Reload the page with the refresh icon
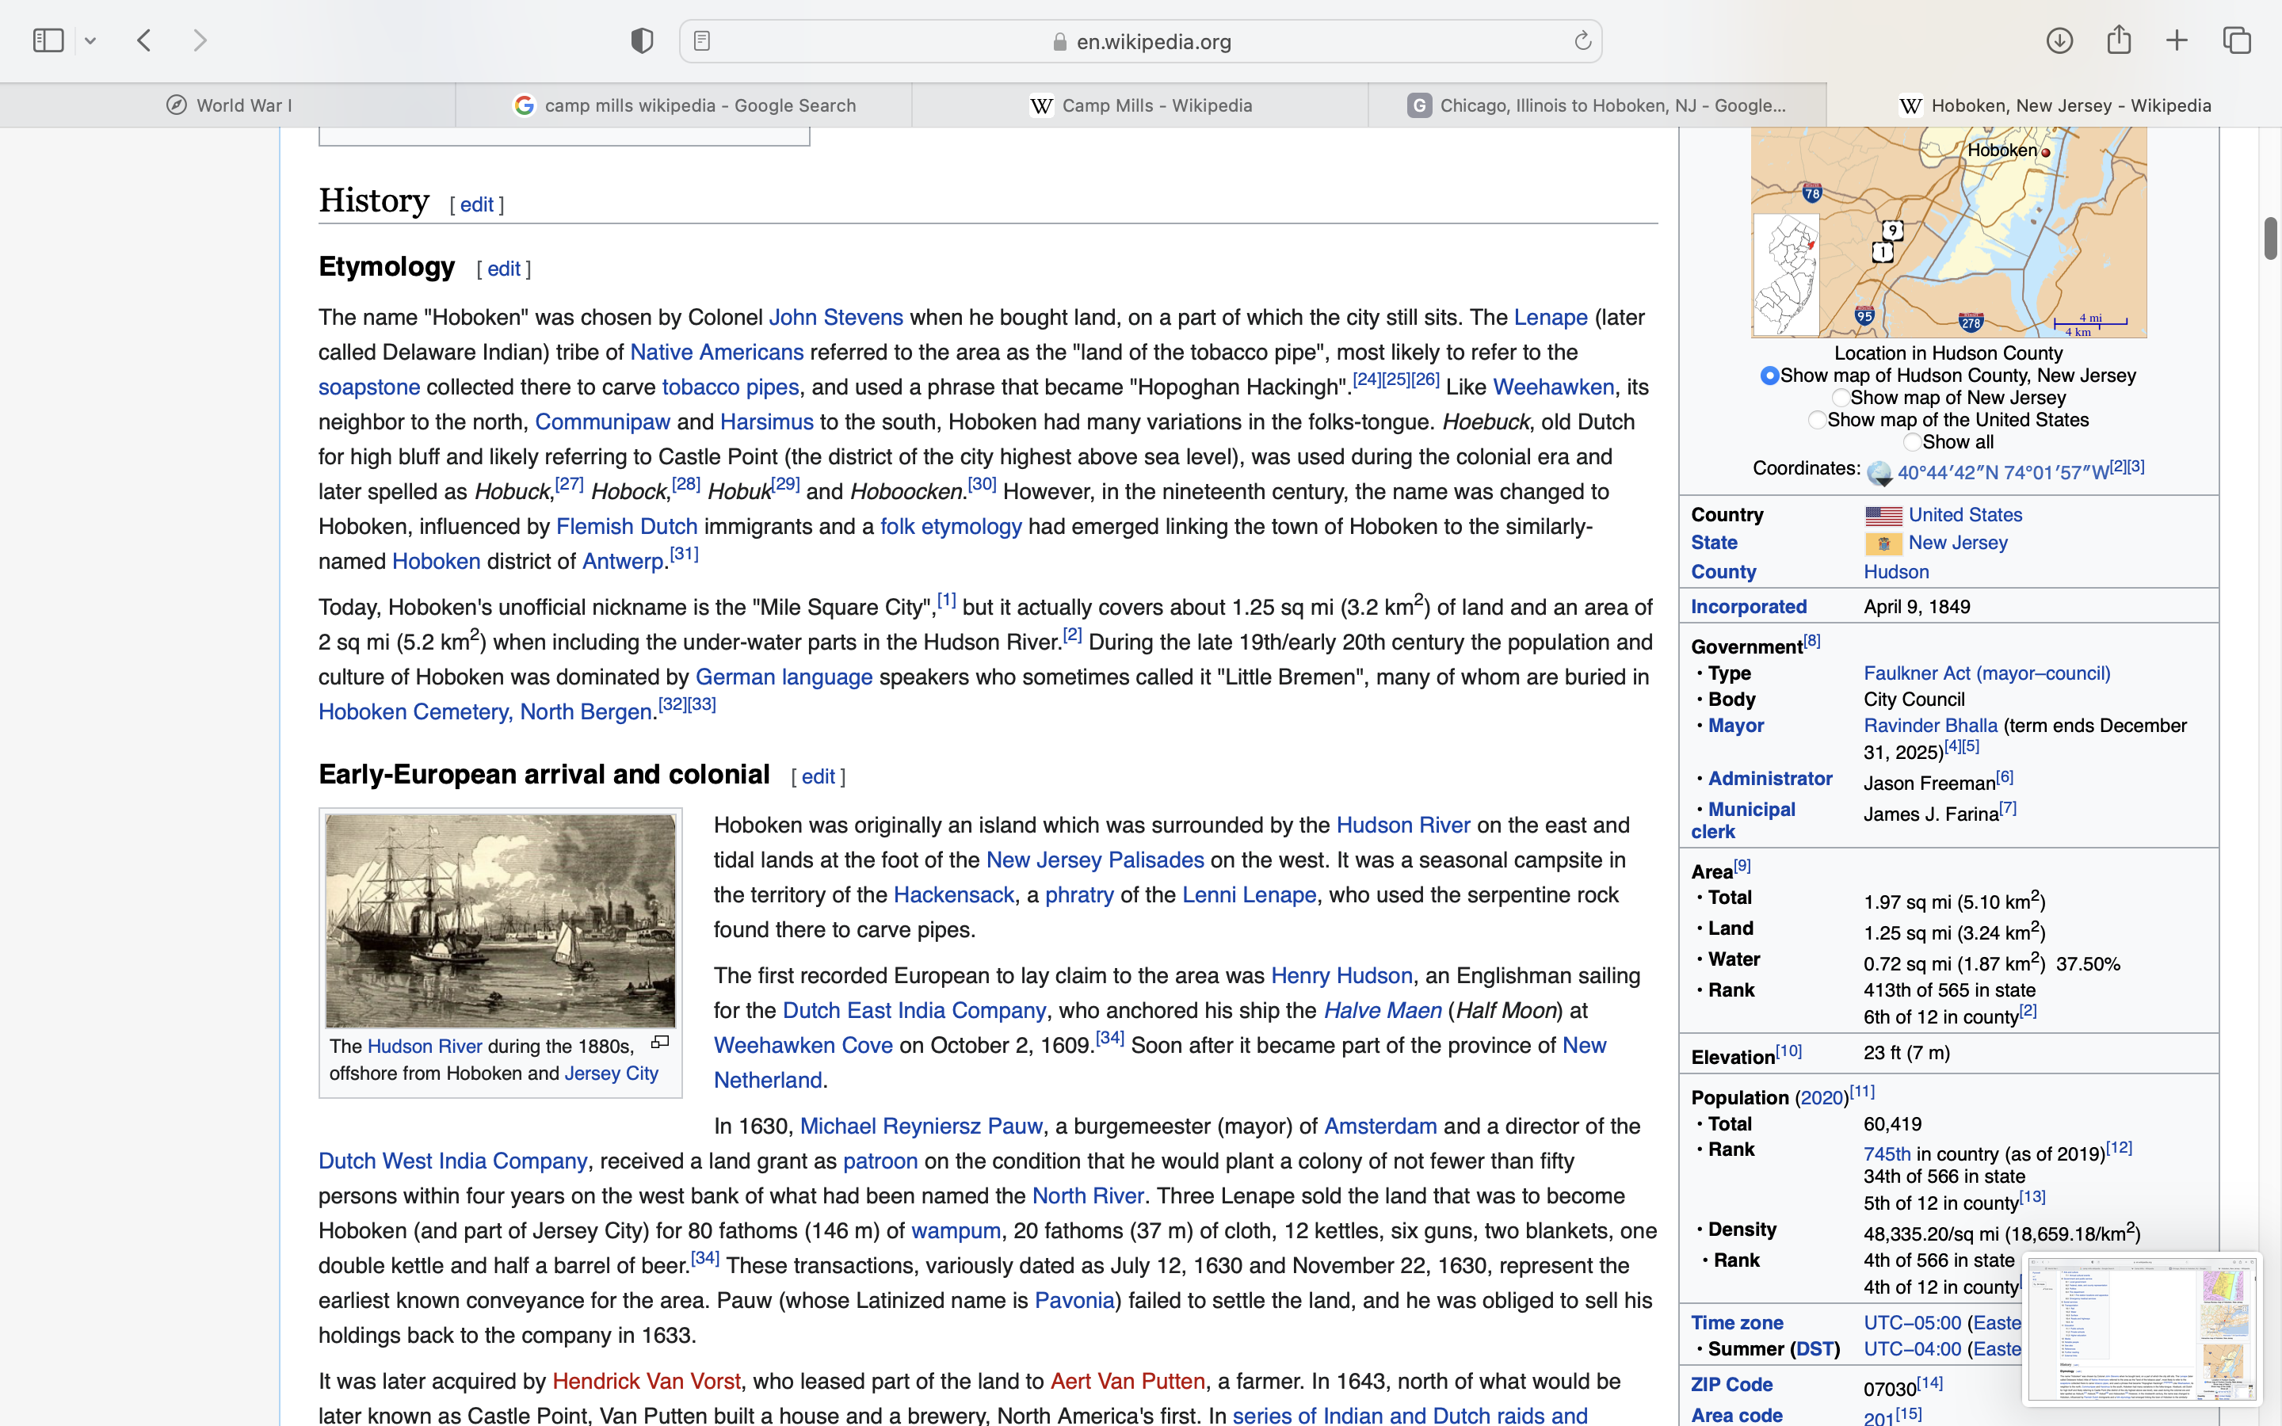2282x1426 pixels. (x=1582, y=40)
